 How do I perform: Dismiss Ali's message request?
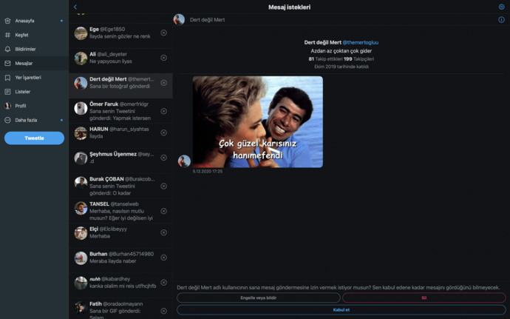pyautogui.click(x=164, y=58)
